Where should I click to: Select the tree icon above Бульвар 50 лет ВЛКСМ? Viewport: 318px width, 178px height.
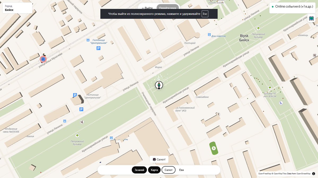[x=270, y=88]
